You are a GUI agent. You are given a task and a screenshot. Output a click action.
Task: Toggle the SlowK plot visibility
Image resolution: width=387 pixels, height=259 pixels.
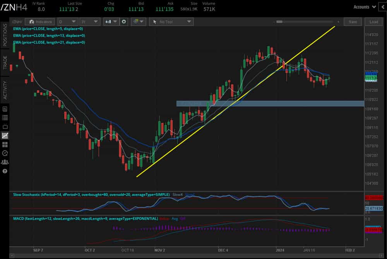point(179,194)
